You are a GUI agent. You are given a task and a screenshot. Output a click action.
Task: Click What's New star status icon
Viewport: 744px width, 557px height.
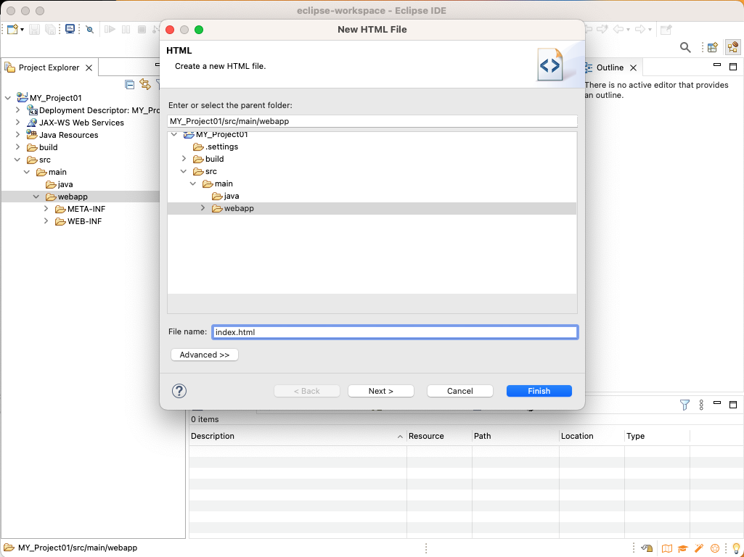point(714,548)
